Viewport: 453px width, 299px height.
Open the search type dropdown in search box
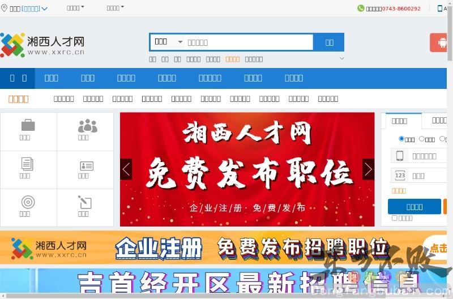pyautogui.click(x=168, y=42)
